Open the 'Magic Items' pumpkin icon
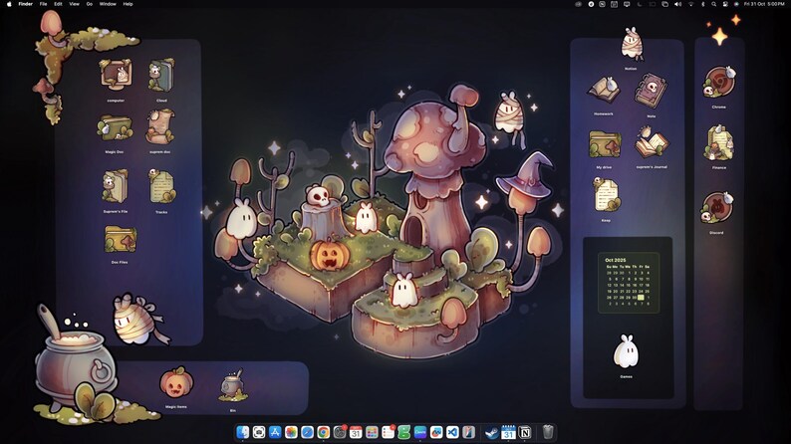This screenshot has height=444, width=791. 176,382
